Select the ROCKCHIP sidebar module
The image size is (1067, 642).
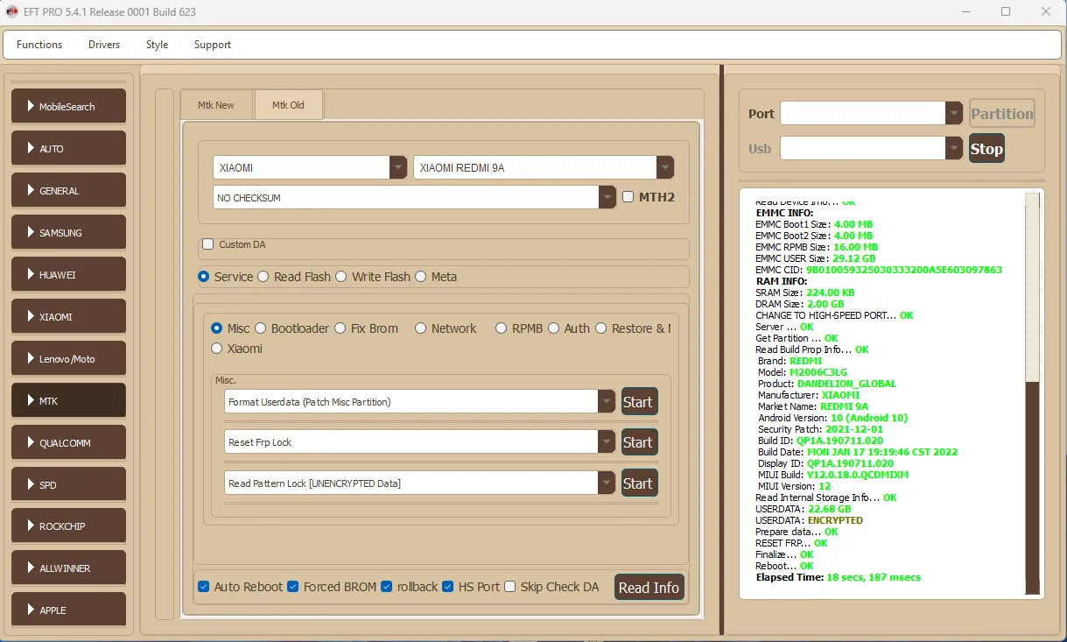(x=68, y=526)
